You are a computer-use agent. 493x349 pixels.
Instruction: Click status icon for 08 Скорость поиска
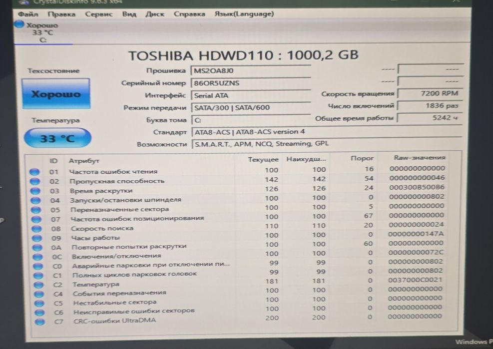coord(36,229)
